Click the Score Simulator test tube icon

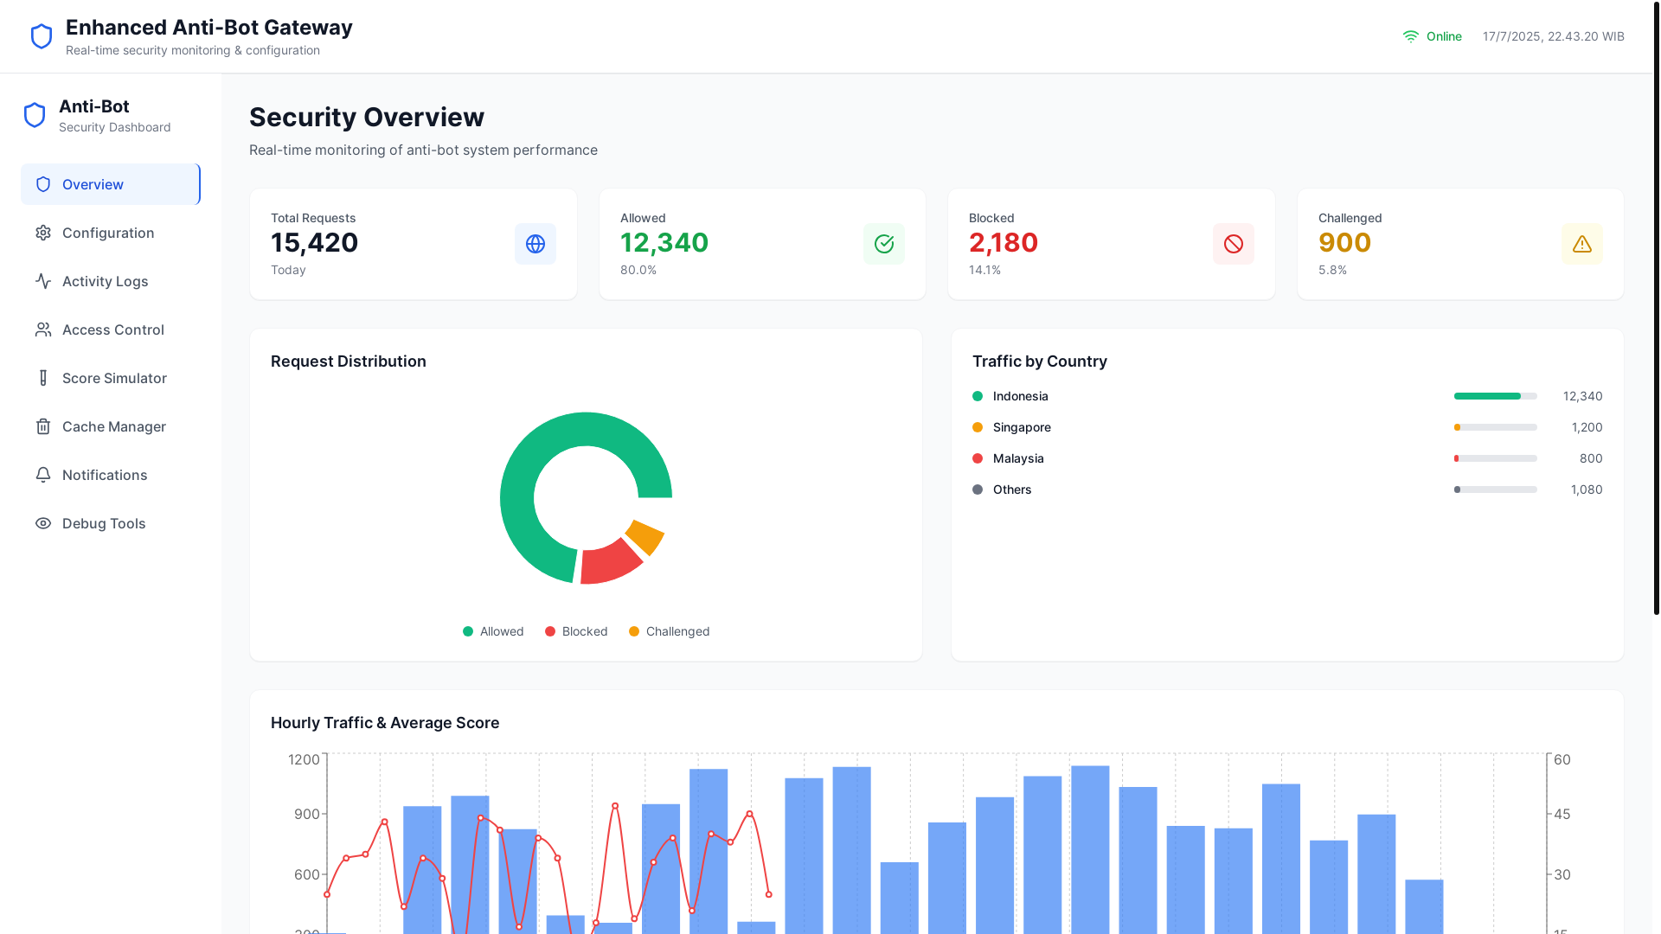(x=43, y=378)
